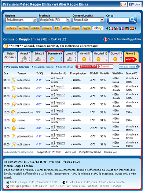This screenshot has width=143, height=191.
Task: Click the negozi button
Action: pos(86,28)
